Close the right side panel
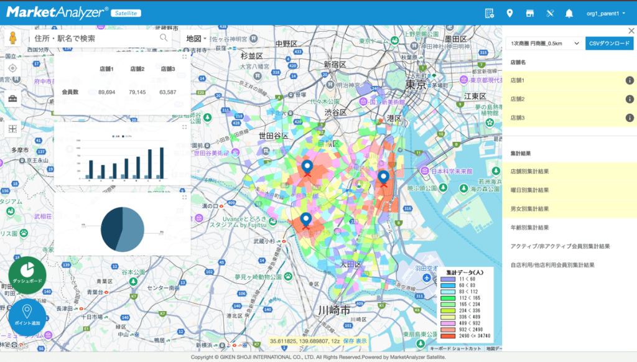 point(631,31)
